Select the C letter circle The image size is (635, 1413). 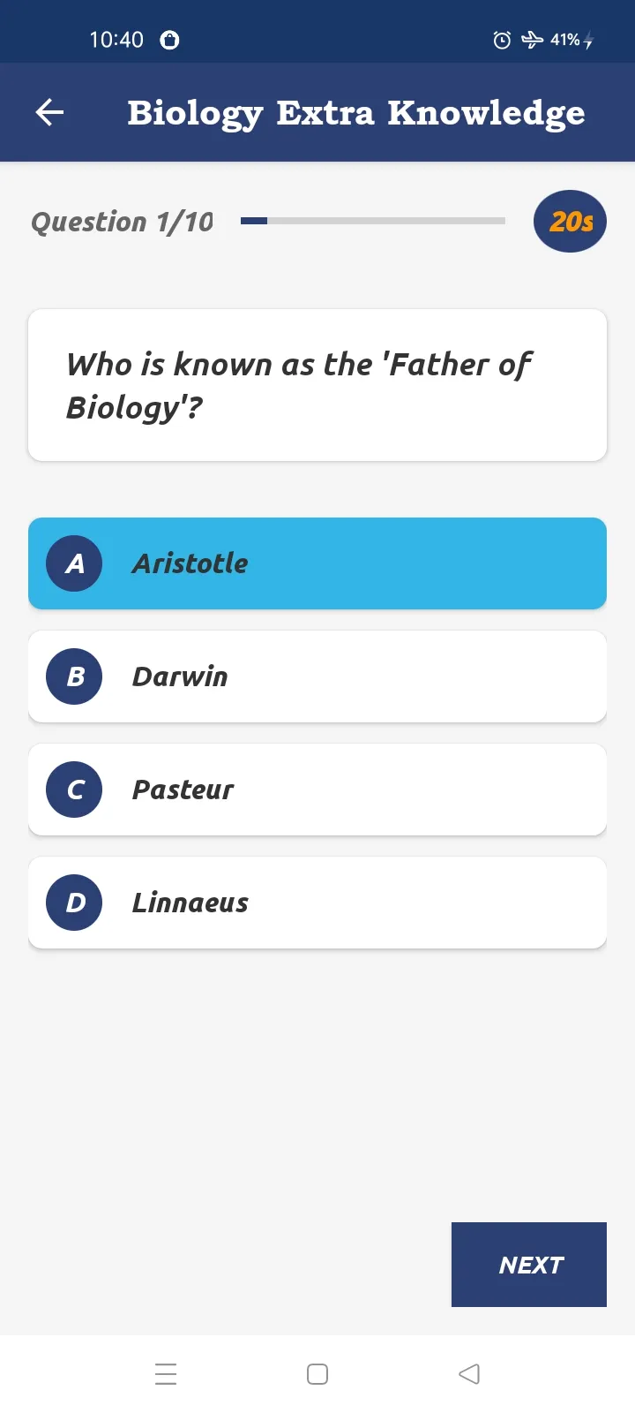[x=74, y=790]
